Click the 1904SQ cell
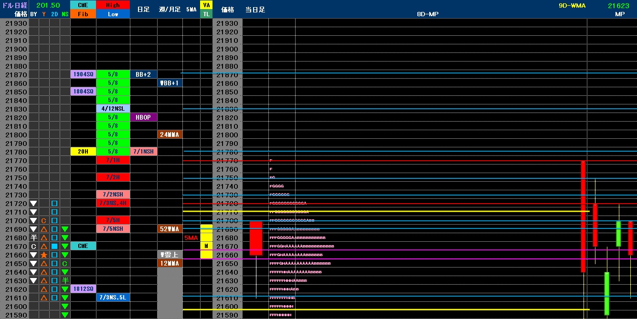The height and width of the screenshot is (319, 637). point(83,74)
